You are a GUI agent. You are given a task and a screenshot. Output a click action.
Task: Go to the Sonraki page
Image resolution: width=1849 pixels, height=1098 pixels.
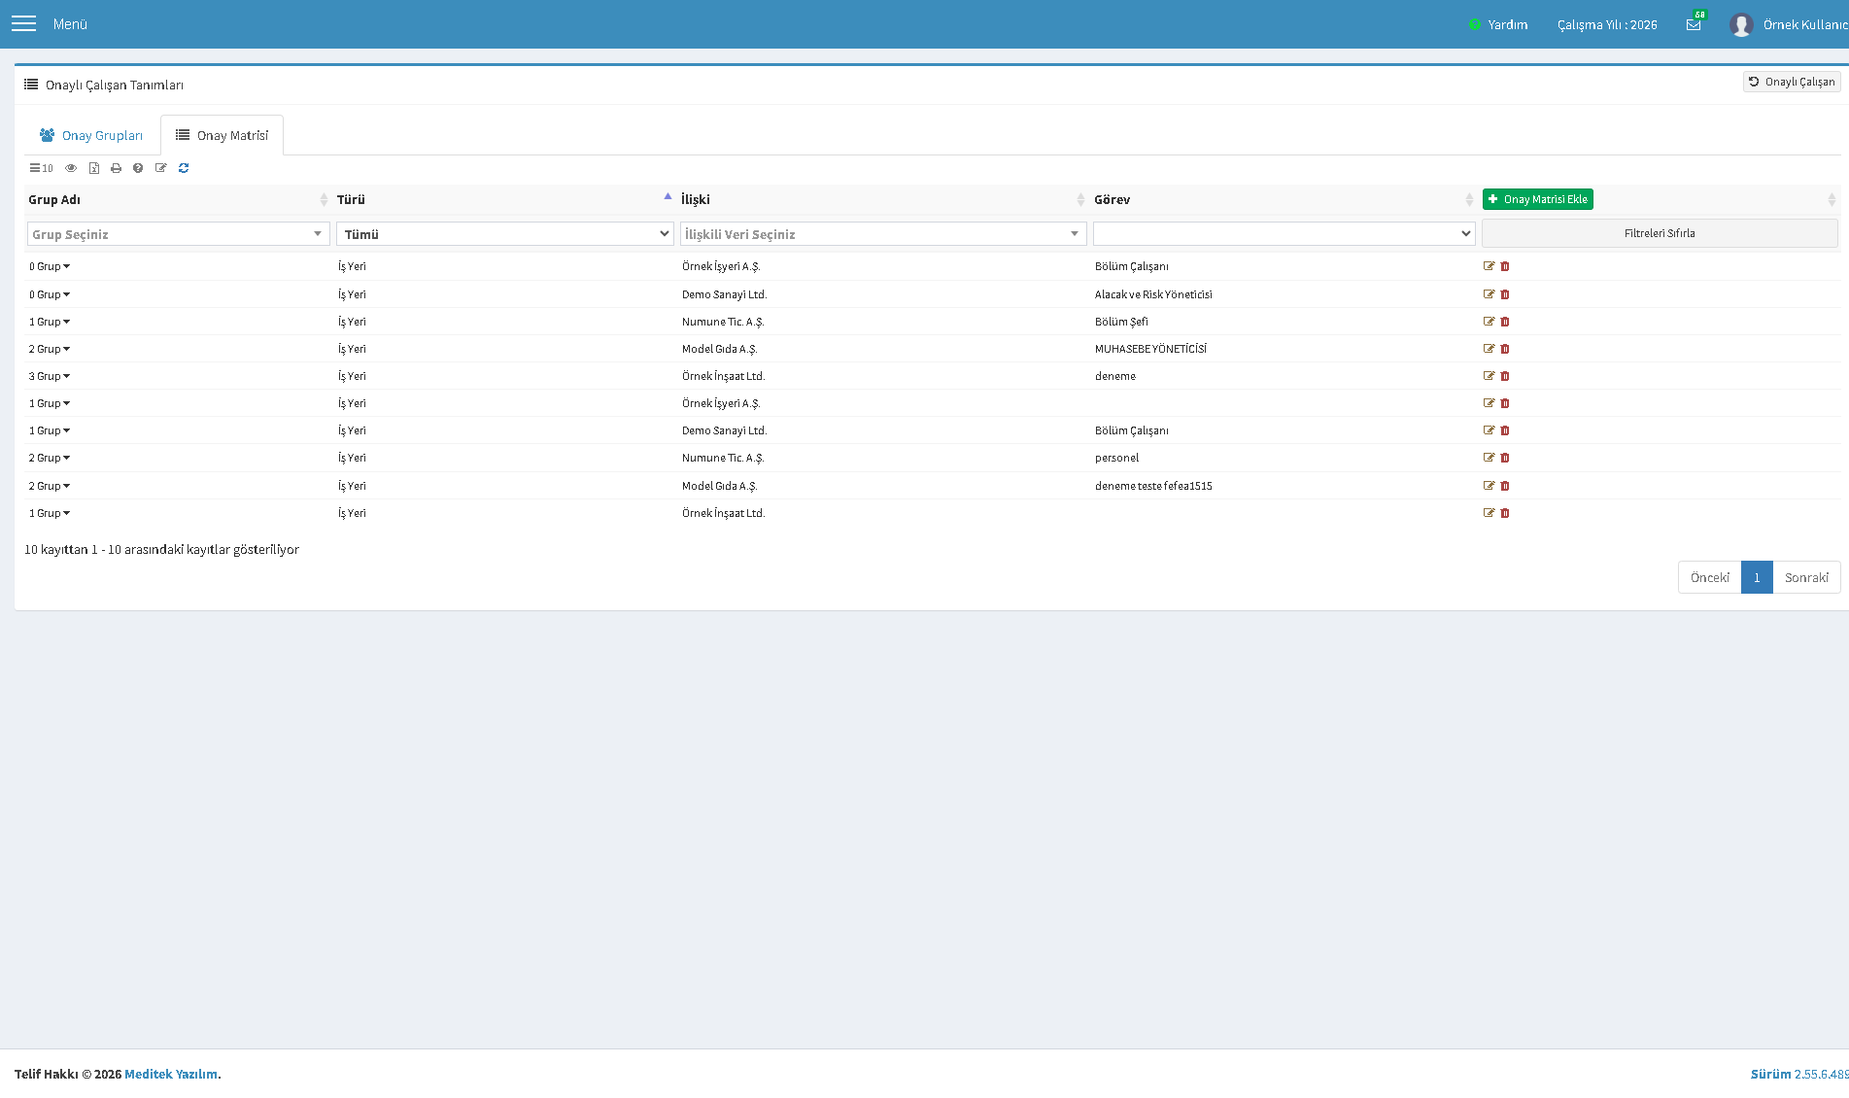[x=1806, y=577]
